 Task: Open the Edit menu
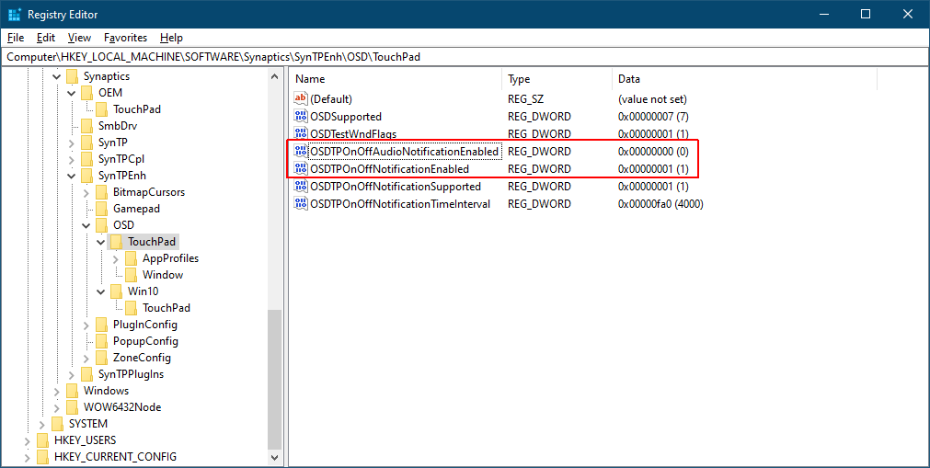pyautogui.click(x=46, y=38)
